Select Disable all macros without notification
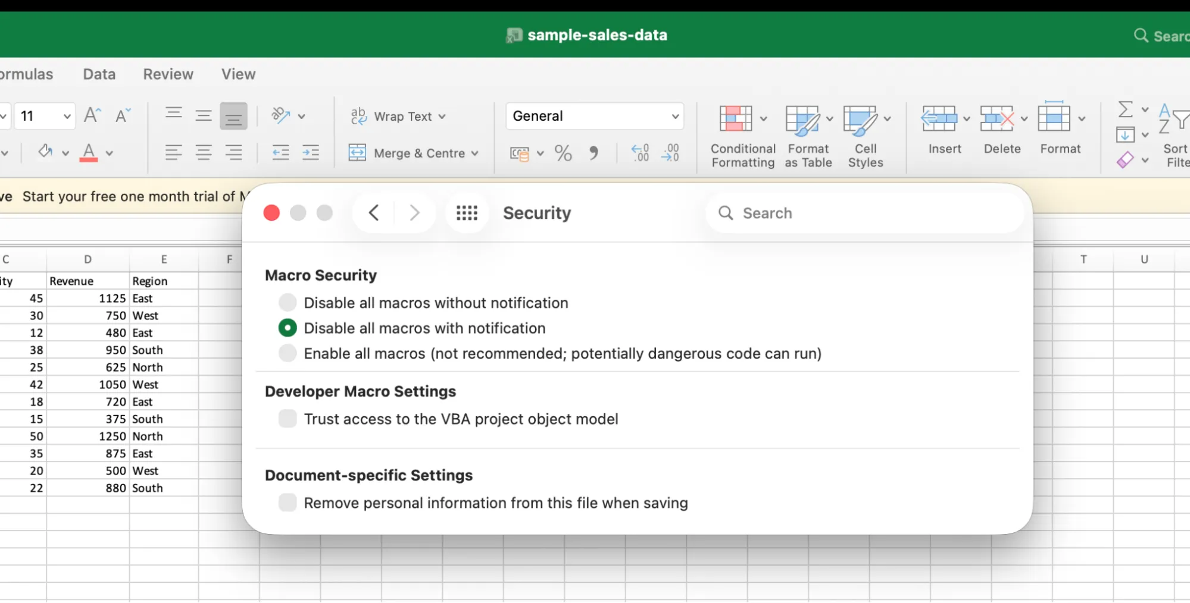The width and height of the screenshot is (1190, 603). (287, 302)
